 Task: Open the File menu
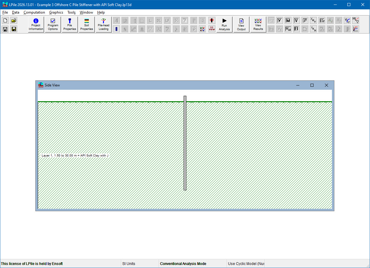pyautogui.click(x=5, y=12)
